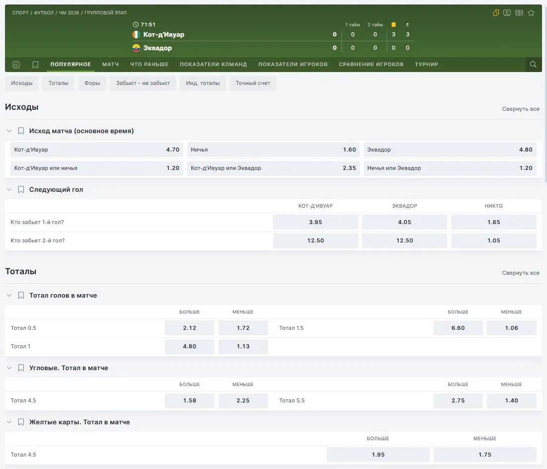Bet on Кот-д'Ивуар win at 4.70

(97, 150)
